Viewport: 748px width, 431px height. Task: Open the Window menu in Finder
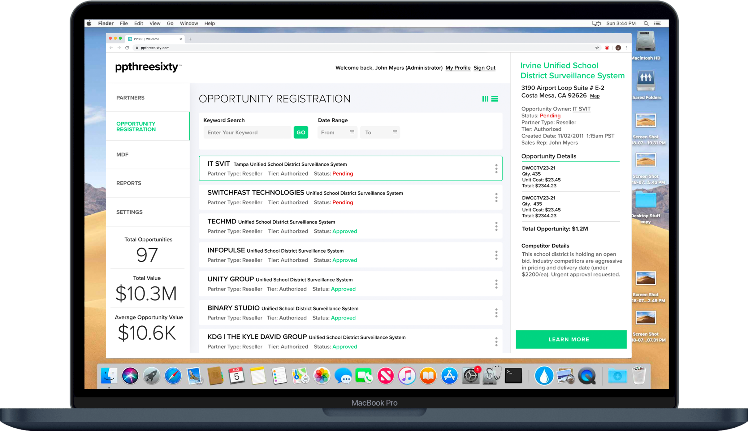189,24
